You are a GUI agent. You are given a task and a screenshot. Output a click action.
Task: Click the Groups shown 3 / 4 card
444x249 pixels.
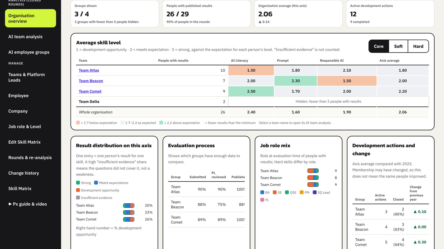[x=115, y=14]
